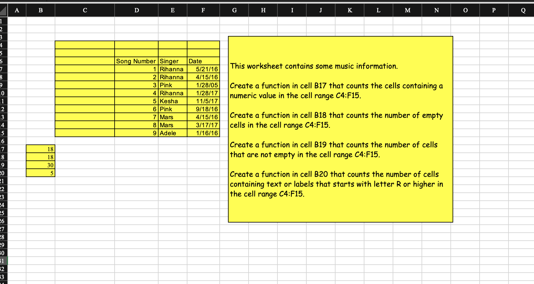Select date 4/15/16 in song 7 row
The width and height of the screenshot is (534, 284).
[x=203, y=117]
